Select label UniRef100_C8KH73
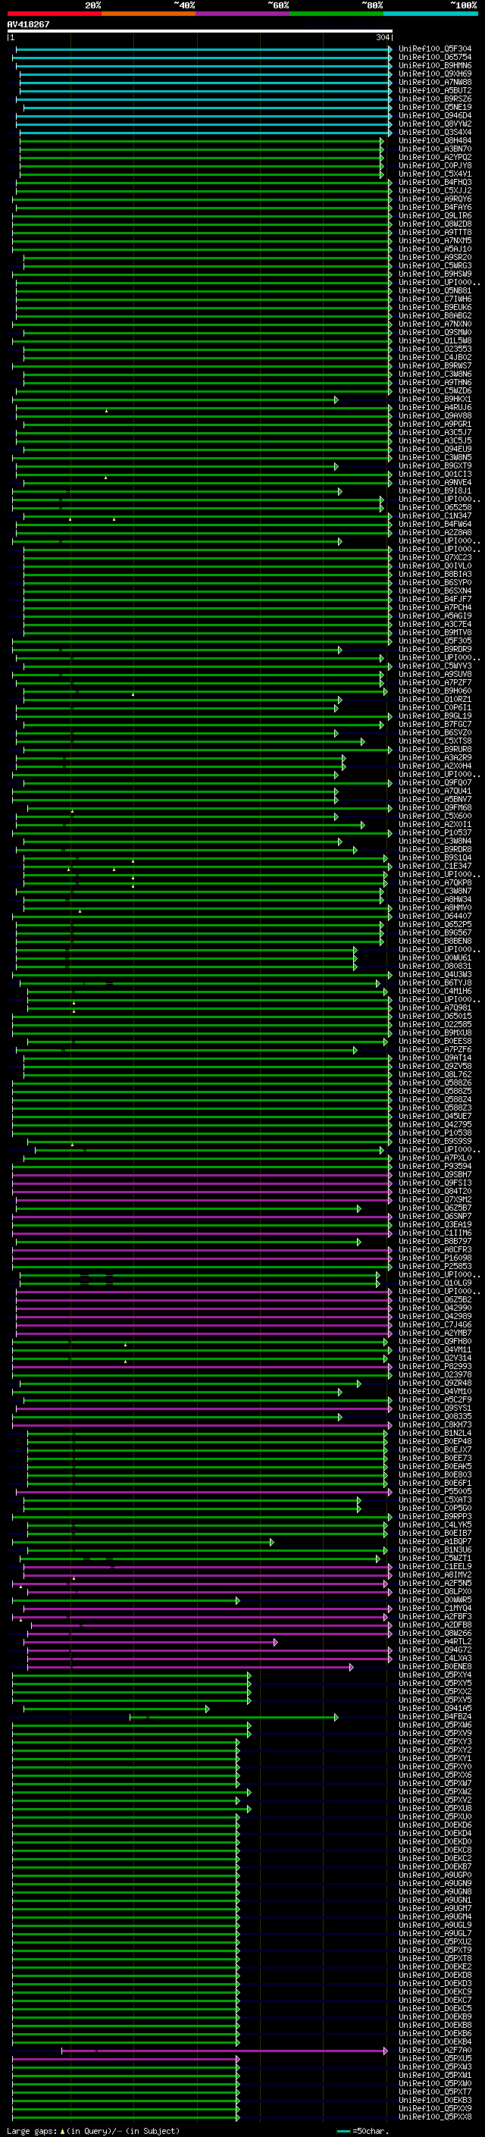 pyautogui.click(x=435, y=1424)
